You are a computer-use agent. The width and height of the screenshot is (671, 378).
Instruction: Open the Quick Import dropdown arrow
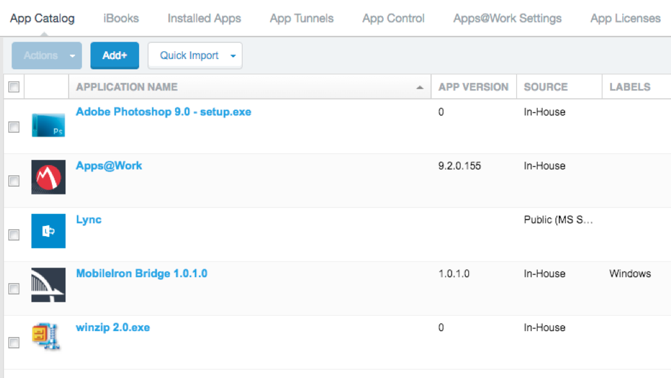(x=233, y=56)
